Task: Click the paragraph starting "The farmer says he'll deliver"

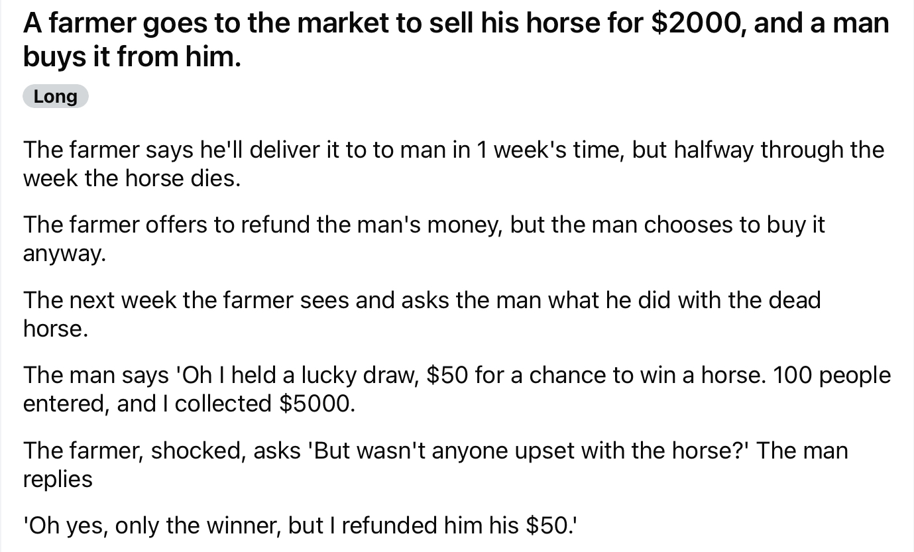Action: tap(453, 164)
